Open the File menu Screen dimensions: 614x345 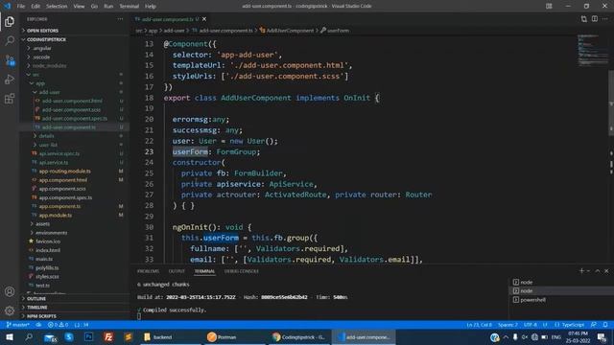point(21,6)
